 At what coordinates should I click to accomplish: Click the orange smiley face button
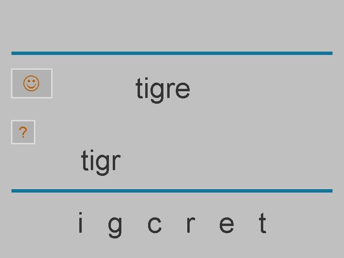[32, 83]
